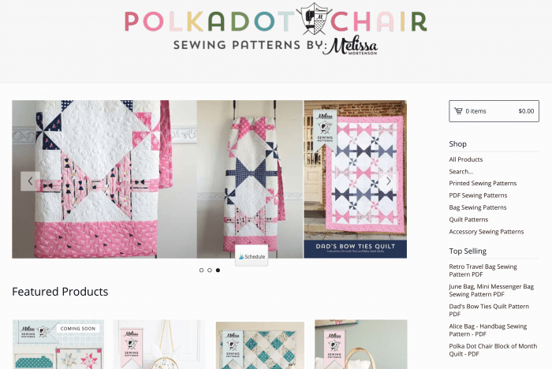View Quilt Patterns category
This screenshot has width=552, height=369.
468,219
